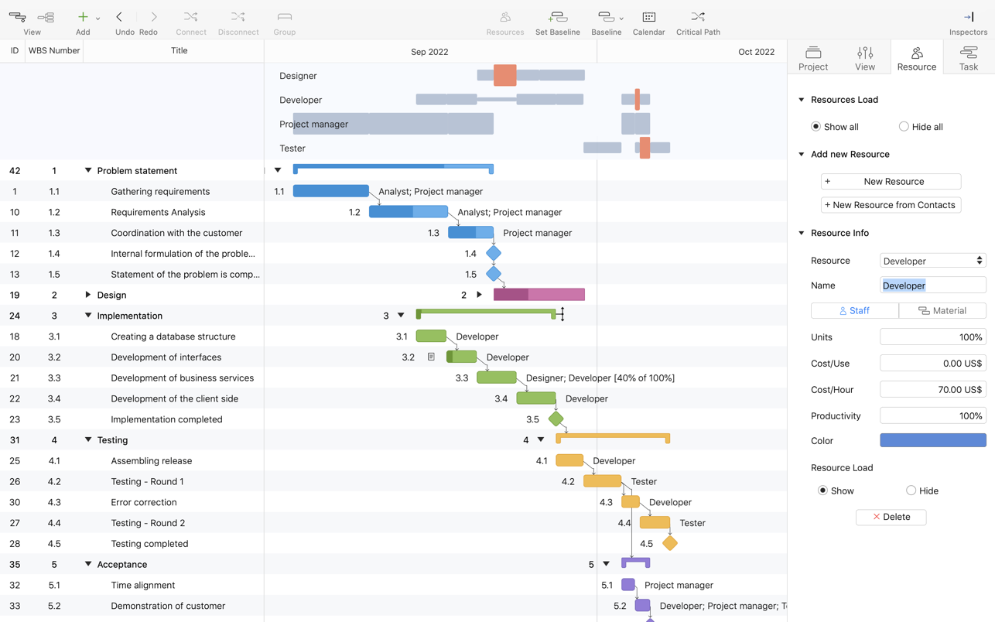Image resolution: width=995 pixels, height=622 pixels.
Task: Click the note icon on task 3.2
Action: click(x=431, y=357)
